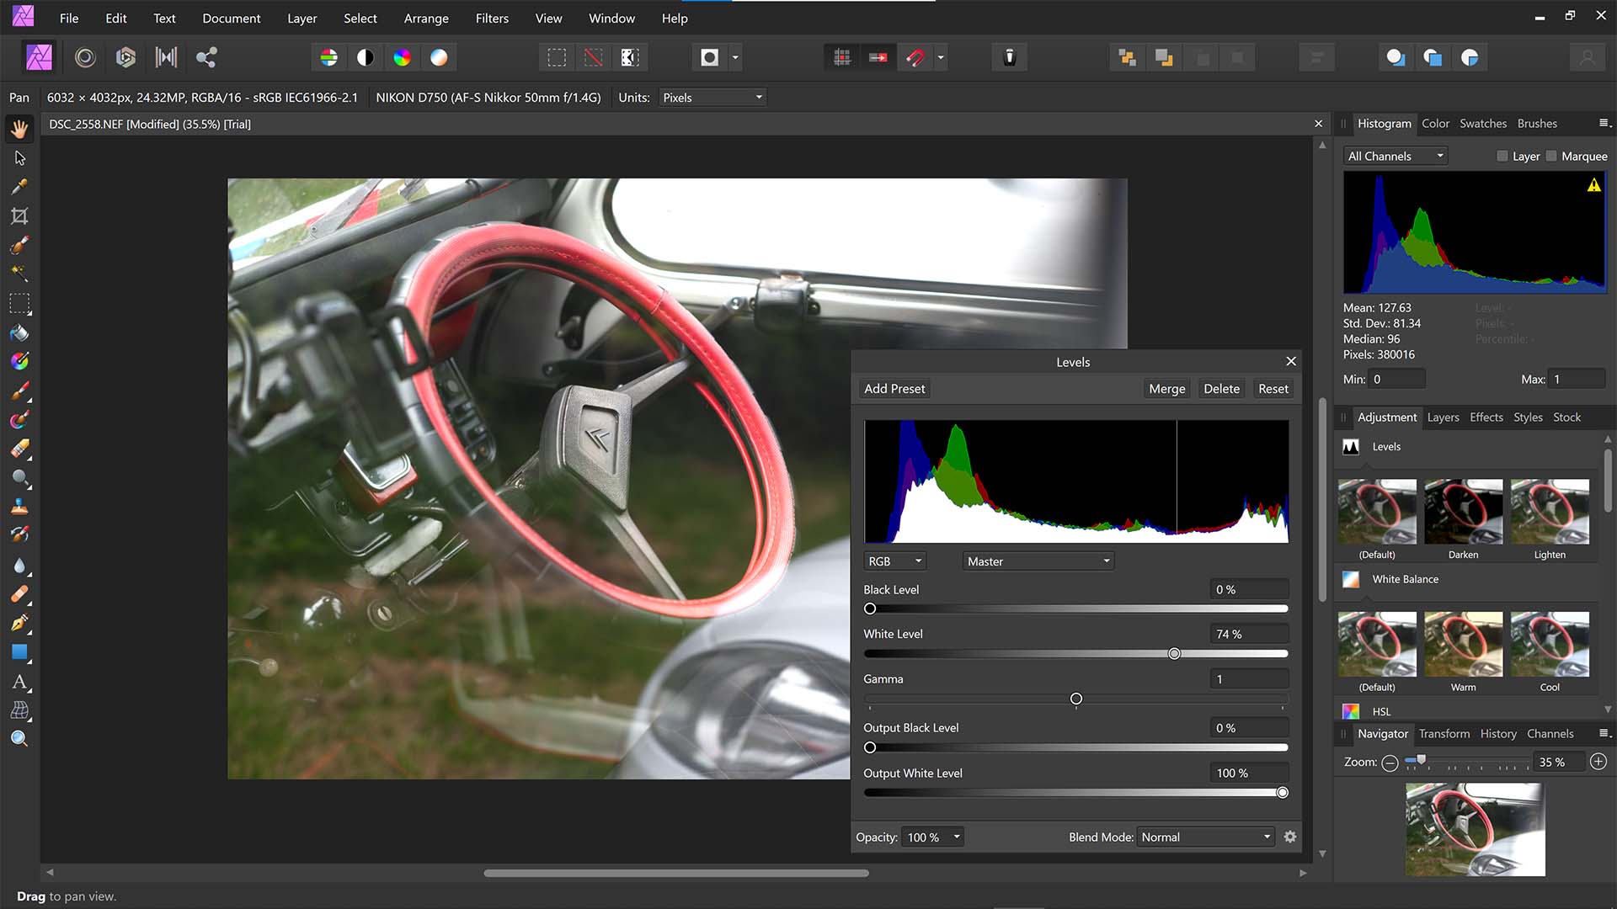This screenshot has width=1617, height=909.
Task: Switch to the Layers tab
Action: (1443, 417)
